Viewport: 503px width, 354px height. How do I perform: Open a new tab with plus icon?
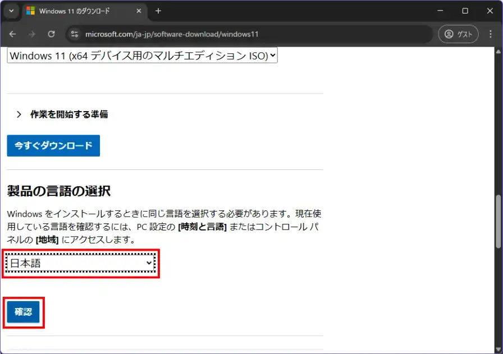pos(158,11)
